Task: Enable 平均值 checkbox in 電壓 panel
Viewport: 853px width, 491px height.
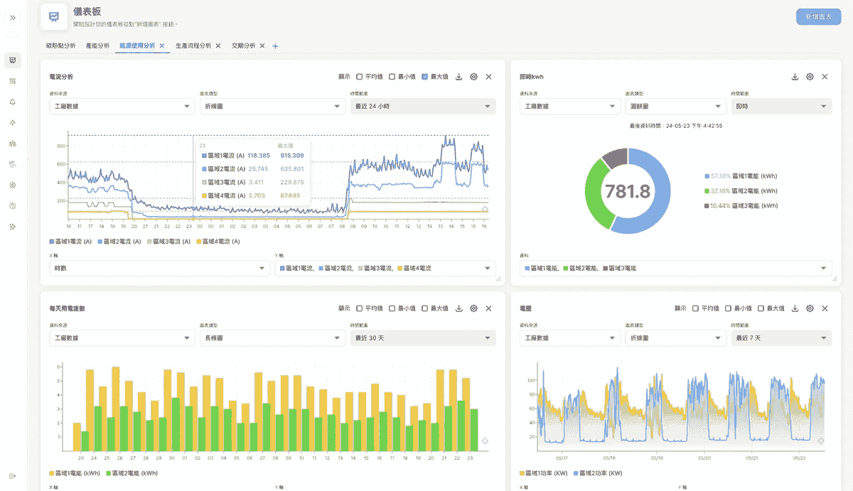Action: point(696,308)
